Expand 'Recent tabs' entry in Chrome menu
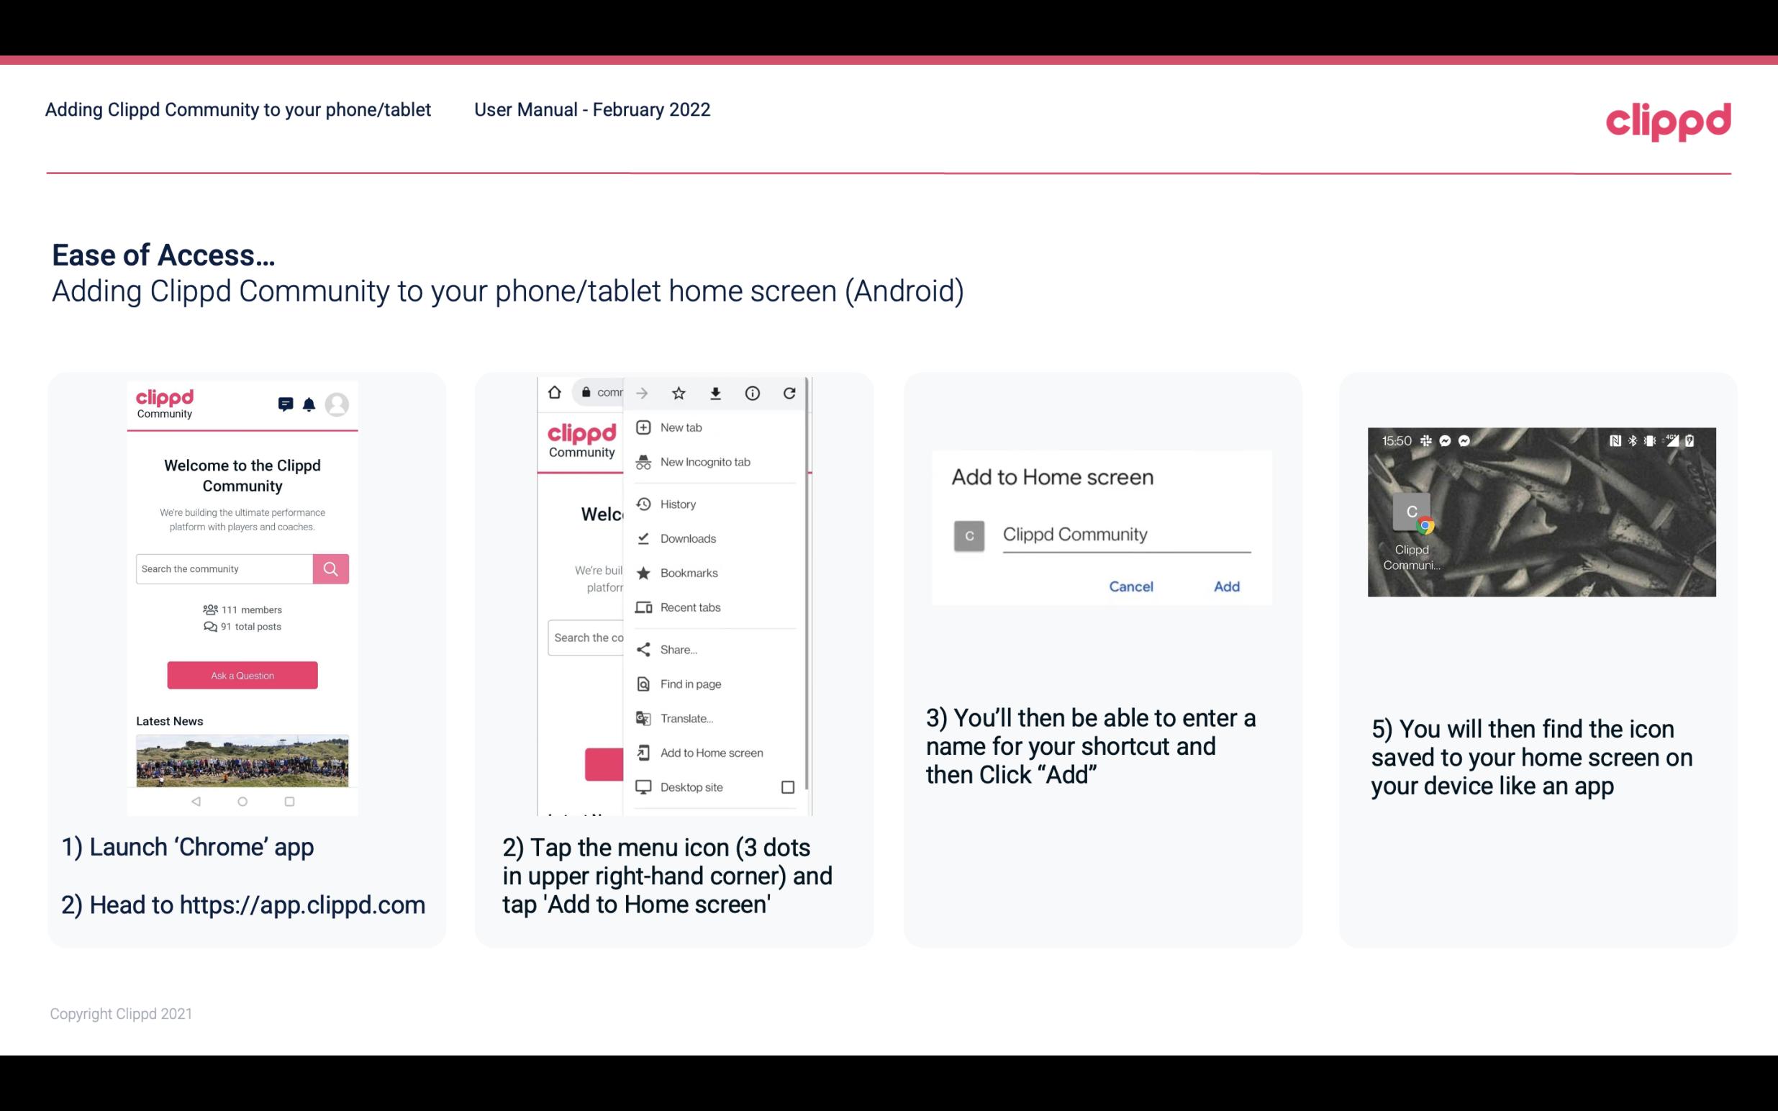 coord(689,607)
